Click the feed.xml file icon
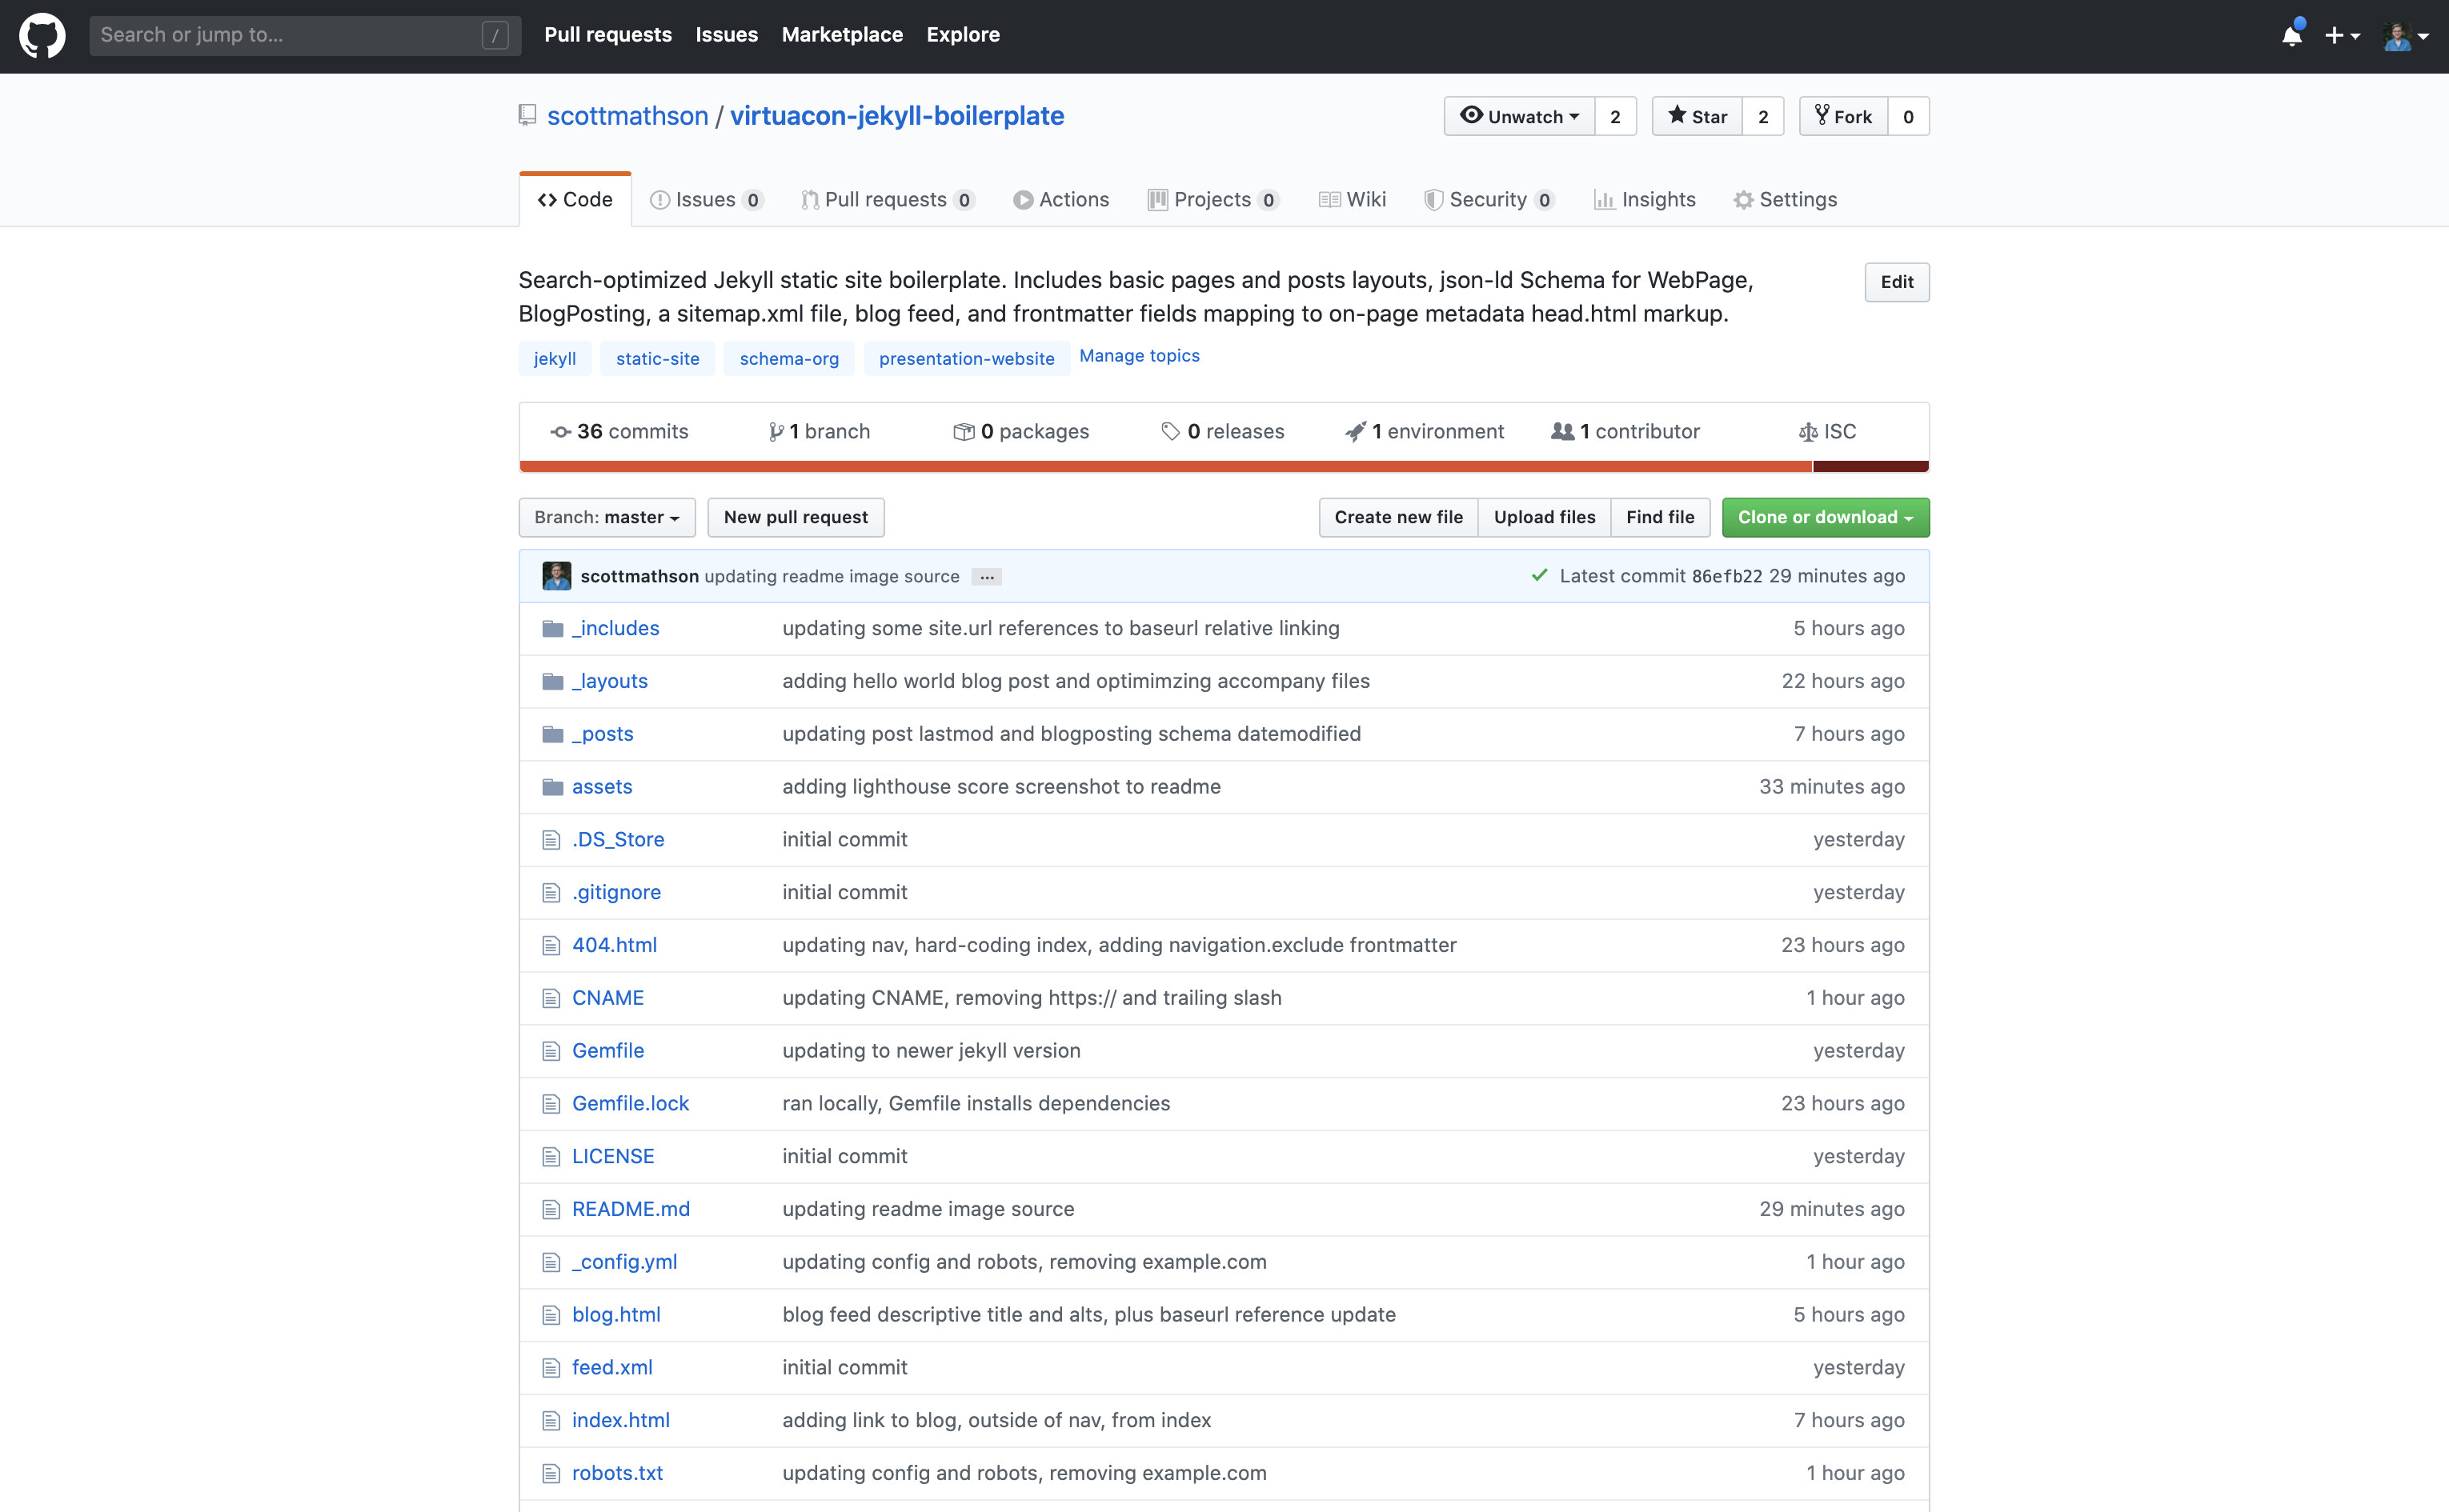2449x1512 pixels. coord(551,1368)
